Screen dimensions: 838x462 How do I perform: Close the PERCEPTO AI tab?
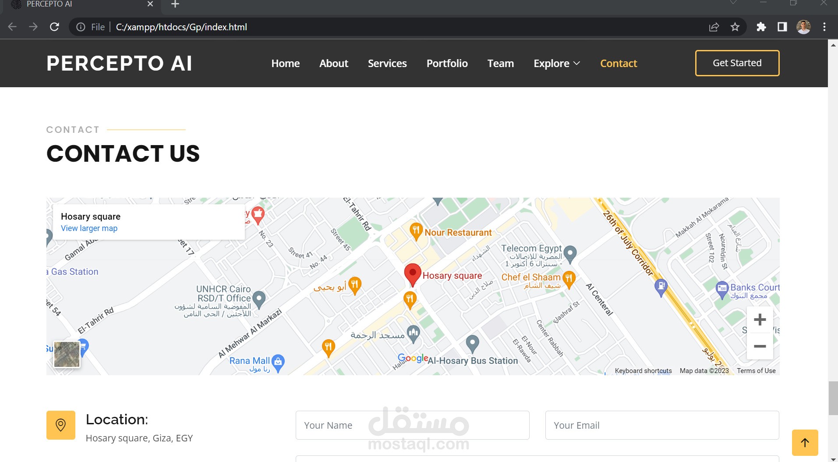(150, 4)
